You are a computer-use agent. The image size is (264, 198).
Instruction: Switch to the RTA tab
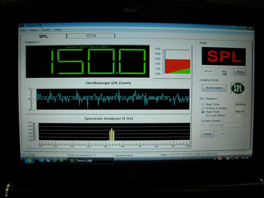(91, 36)
